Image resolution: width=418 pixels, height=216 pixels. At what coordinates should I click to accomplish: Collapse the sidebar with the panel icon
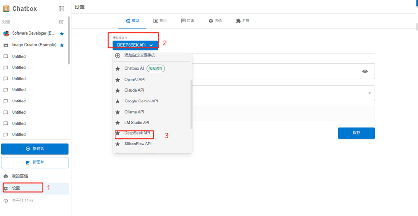[x=61, y=9]
